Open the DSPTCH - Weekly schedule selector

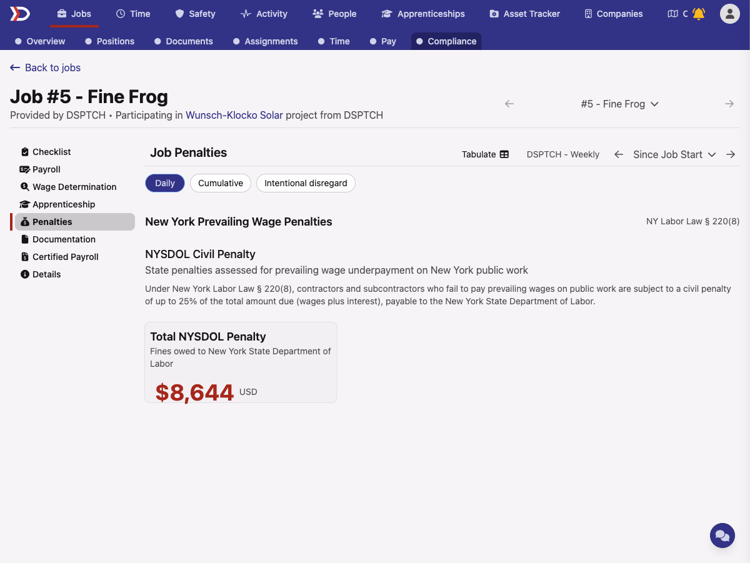point(563,154)
